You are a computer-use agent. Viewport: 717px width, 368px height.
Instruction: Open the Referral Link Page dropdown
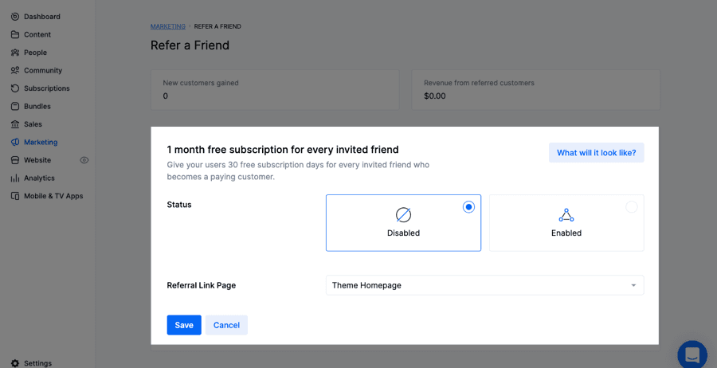pos(484,285)
